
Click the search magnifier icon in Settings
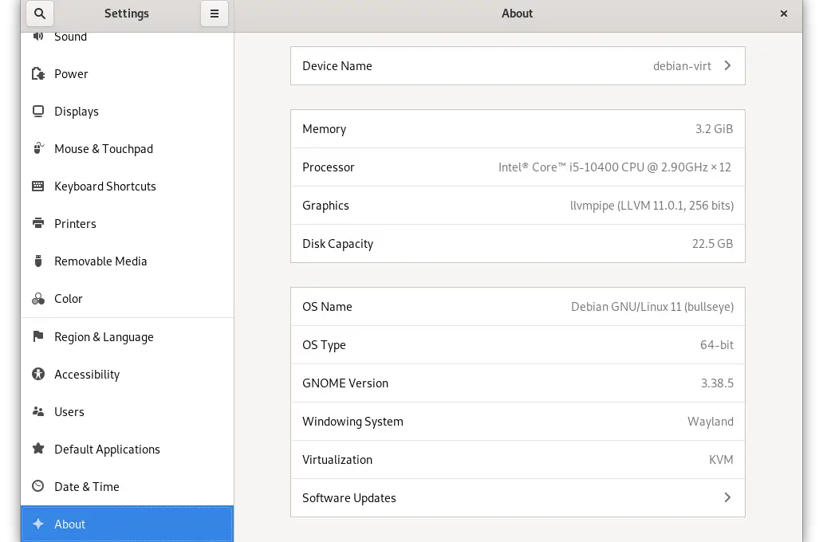point(40,14)
